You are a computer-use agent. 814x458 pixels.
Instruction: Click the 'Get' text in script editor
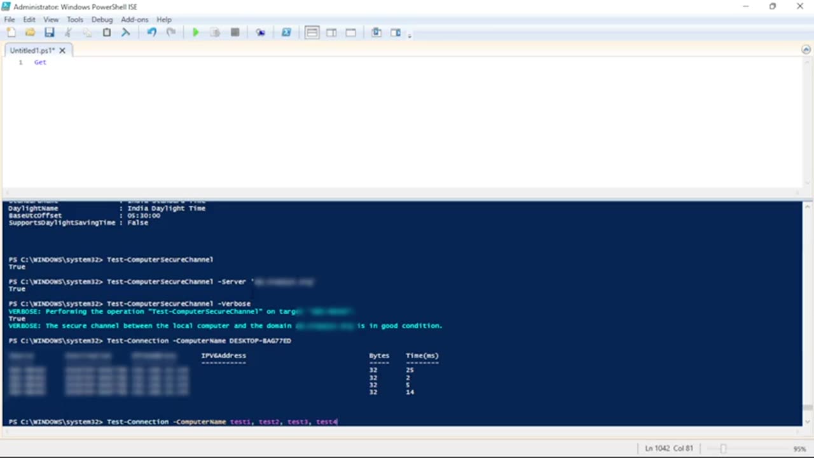pos(40,62)
